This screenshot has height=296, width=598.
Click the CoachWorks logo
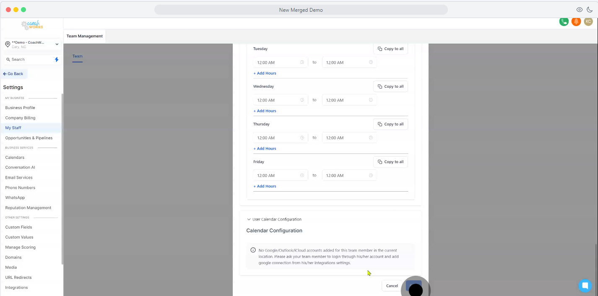click(32, 25)
